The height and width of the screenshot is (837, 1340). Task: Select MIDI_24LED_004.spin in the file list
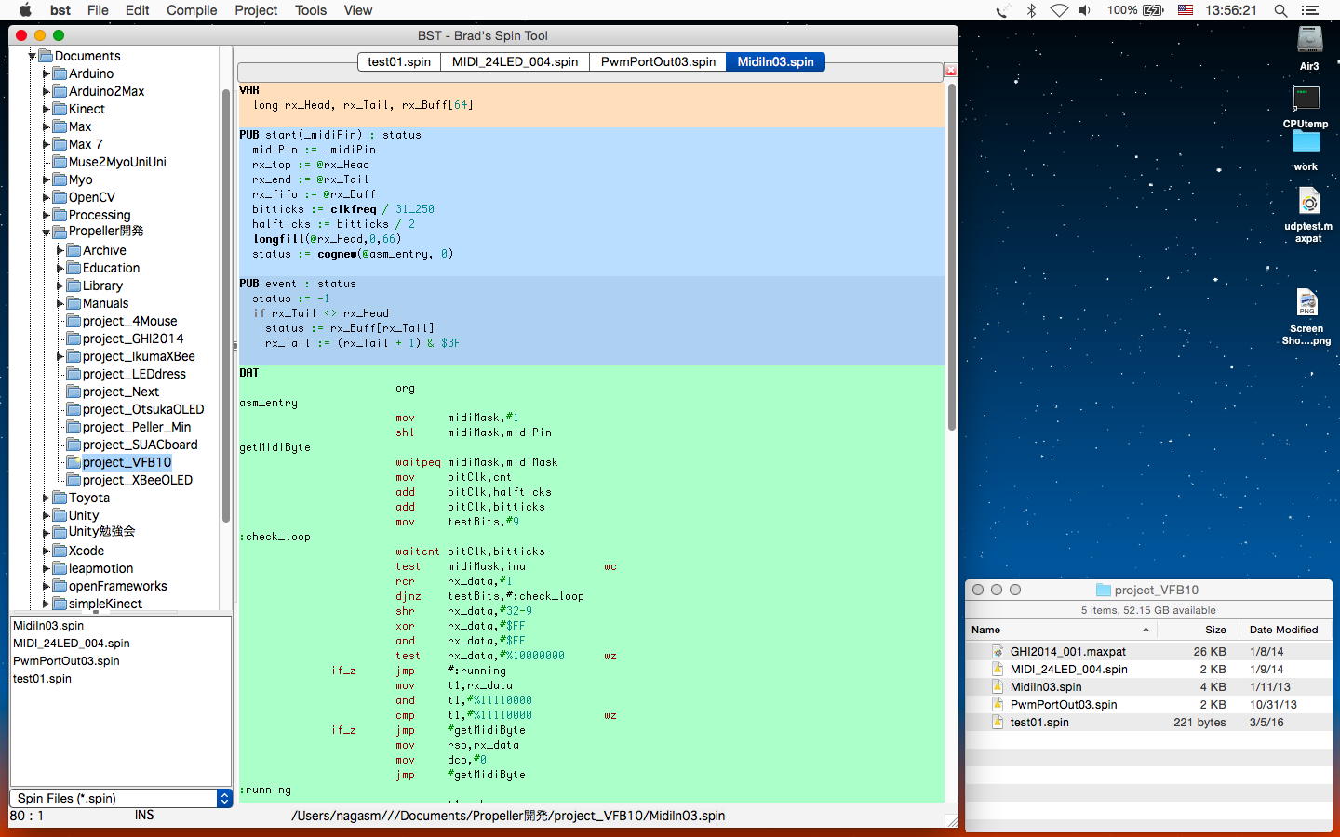[72, 644]
